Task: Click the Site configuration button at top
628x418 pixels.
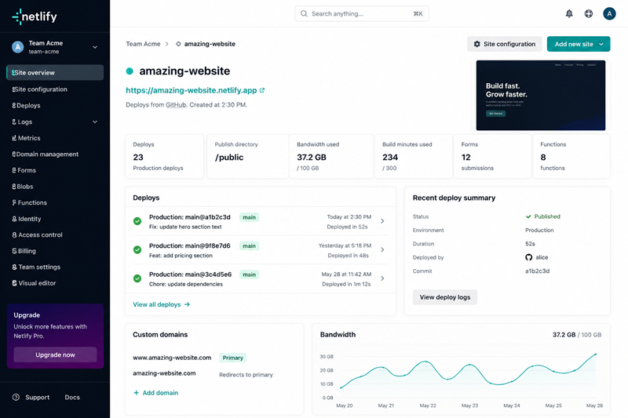Action: 504,44
